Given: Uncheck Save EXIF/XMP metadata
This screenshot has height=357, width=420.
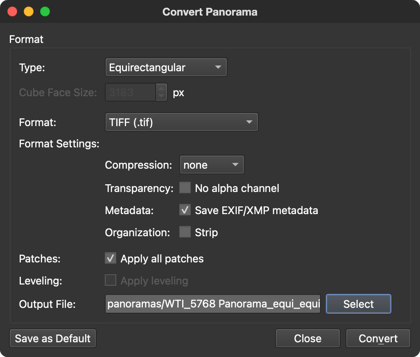Looking at the screenshot, I should [185, 210].
